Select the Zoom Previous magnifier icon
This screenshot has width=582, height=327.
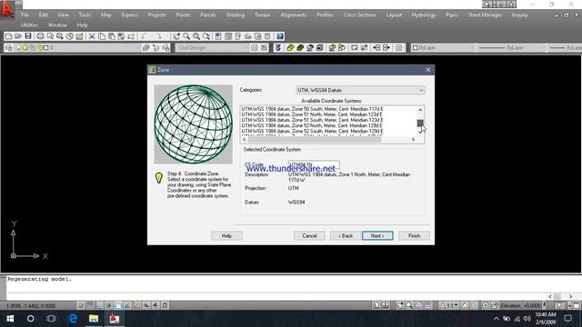[x=206, y=36]
